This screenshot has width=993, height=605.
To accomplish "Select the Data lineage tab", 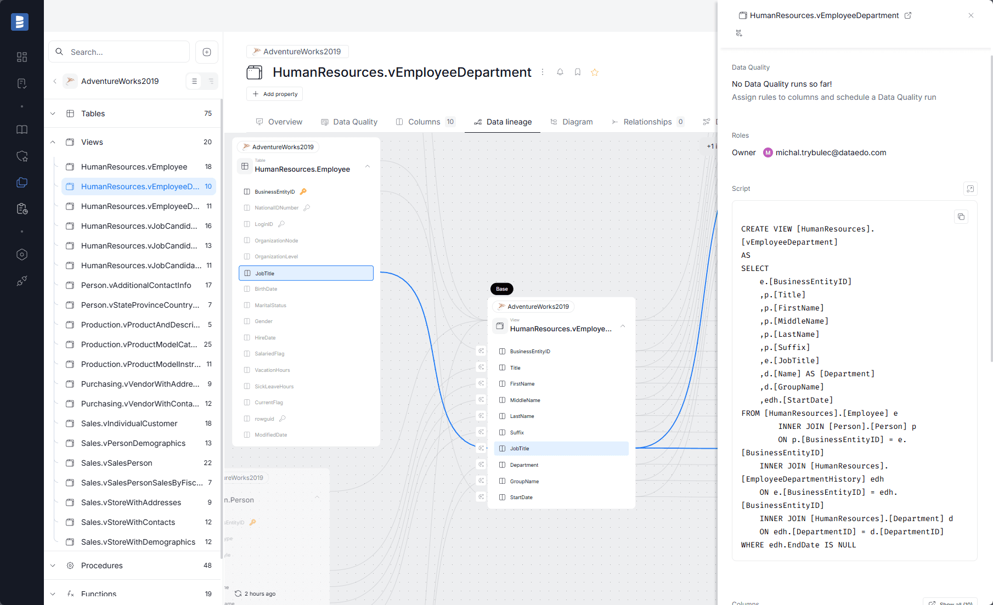I will (x=503, y=122).
